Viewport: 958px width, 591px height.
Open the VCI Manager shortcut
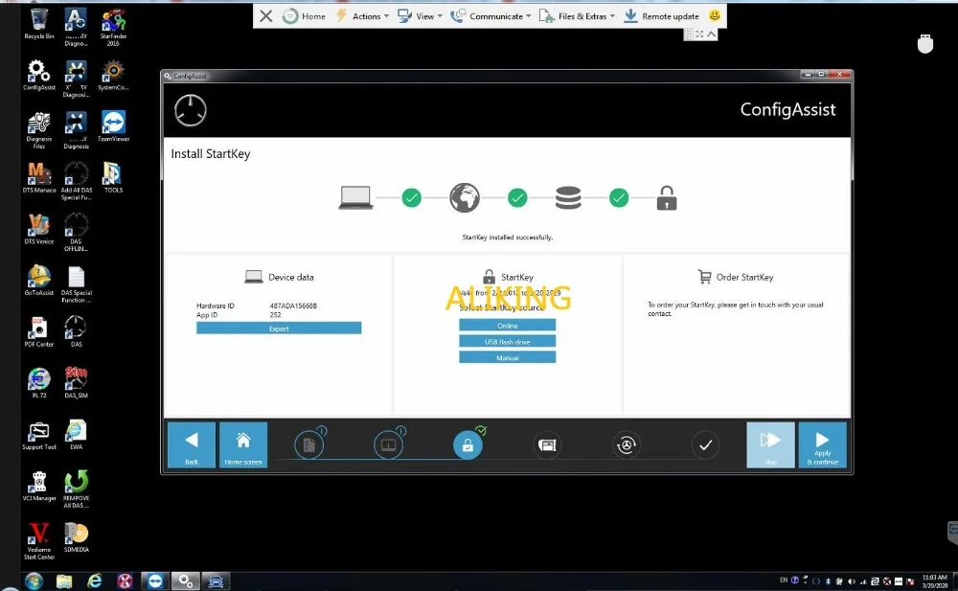click(x=39, y=486)
